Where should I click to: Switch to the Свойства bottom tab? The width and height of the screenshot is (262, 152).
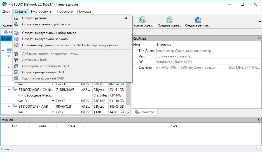tap(145, 112)
